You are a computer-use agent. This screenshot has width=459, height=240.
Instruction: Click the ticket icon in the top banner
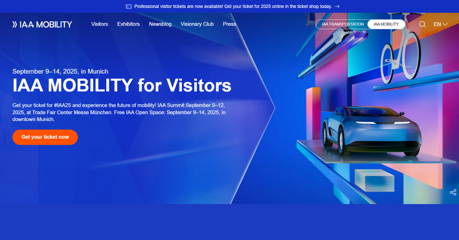coord(129,6)
